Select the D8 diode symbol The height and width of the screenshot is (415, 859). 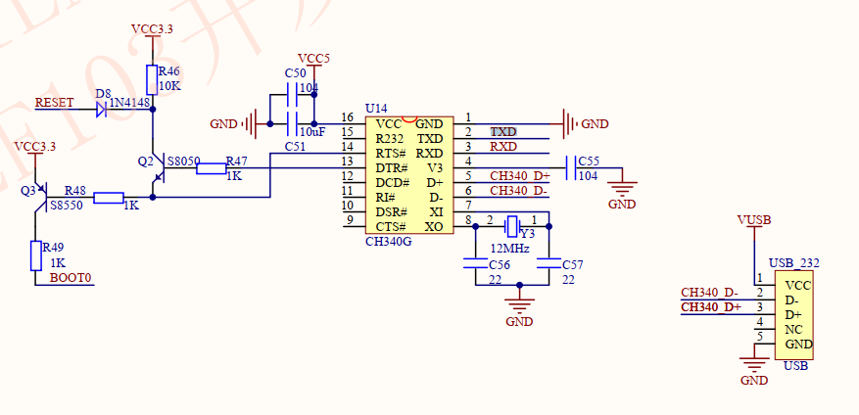(x=101, y=110)
